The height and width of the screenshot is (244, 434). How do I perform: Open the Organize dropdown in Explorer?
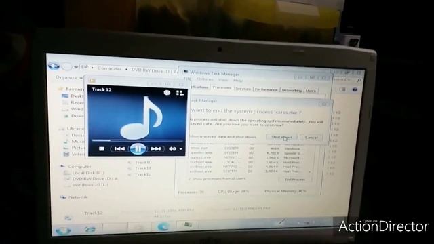click(68, 77)
